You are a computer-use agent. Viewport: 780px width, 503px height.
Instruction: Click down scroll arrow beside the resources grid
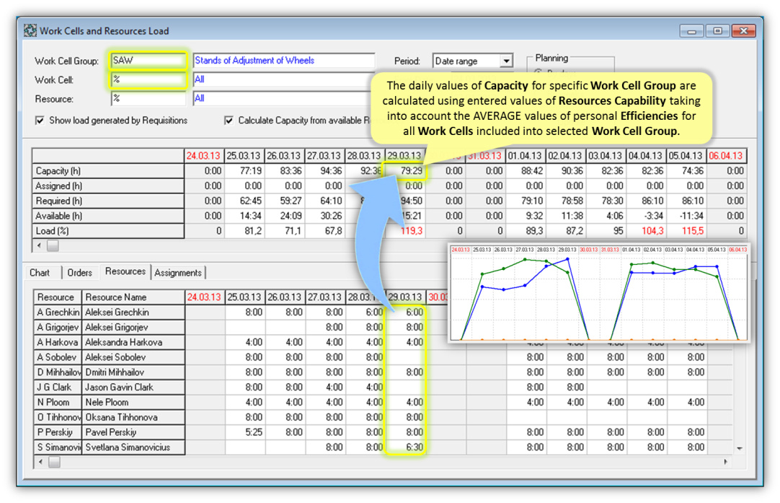pos(739,448)
